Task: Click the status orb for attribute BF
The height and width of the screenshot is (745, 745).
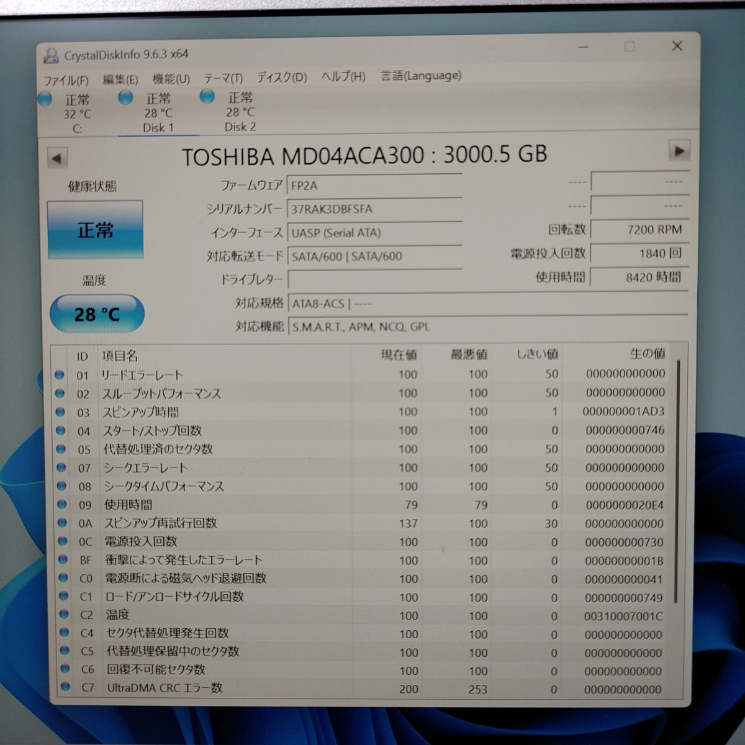Action: click(x=63, y=559)
